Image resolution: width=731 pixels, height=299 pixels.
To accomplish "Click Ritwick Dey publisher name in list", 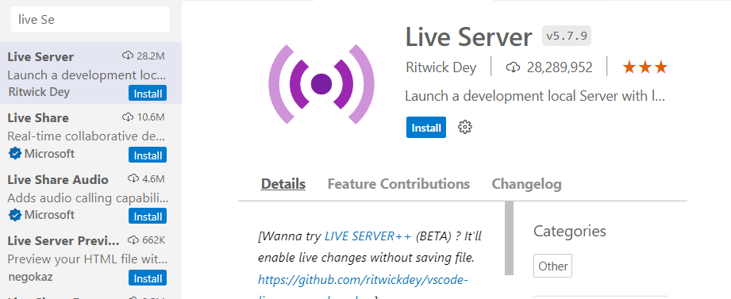I will coord(39,92).
